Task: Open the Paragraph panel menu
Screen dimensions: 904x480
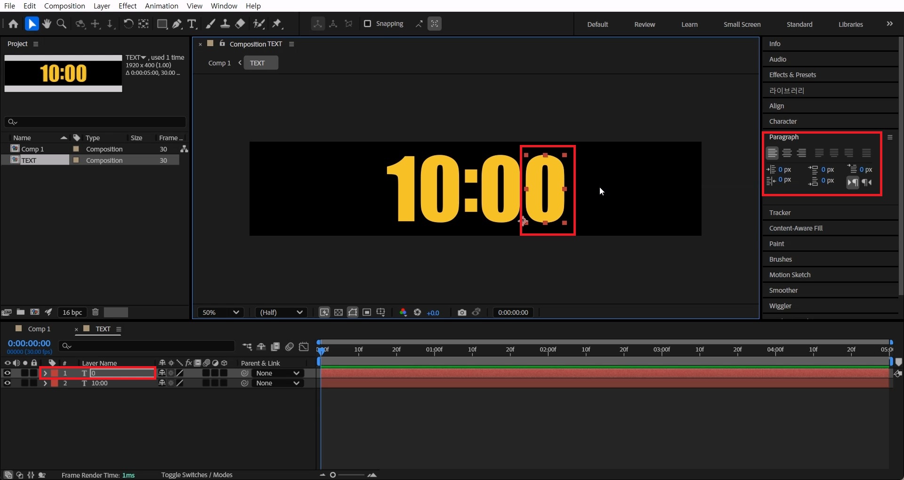Action: coord(890,137)
